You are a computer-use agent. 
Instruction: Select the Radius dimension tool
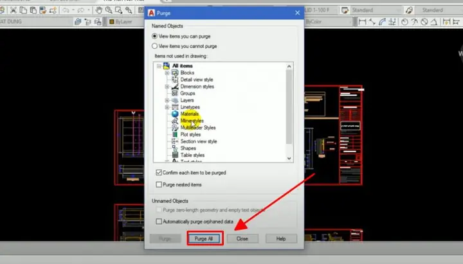[405, 22]
